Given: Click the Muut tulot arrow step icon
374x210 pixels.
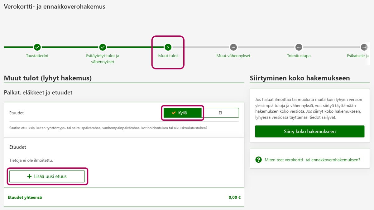Looking at the screenshot, I should tap(168, 47).
